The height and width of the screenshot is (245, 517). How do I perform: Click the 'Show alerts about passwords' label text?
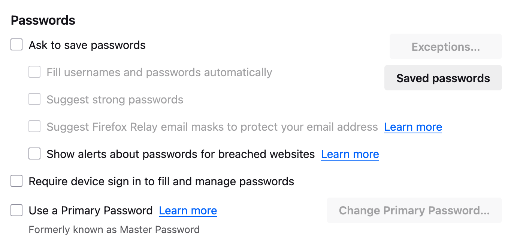pyautogui.click(x=180, y=154)
